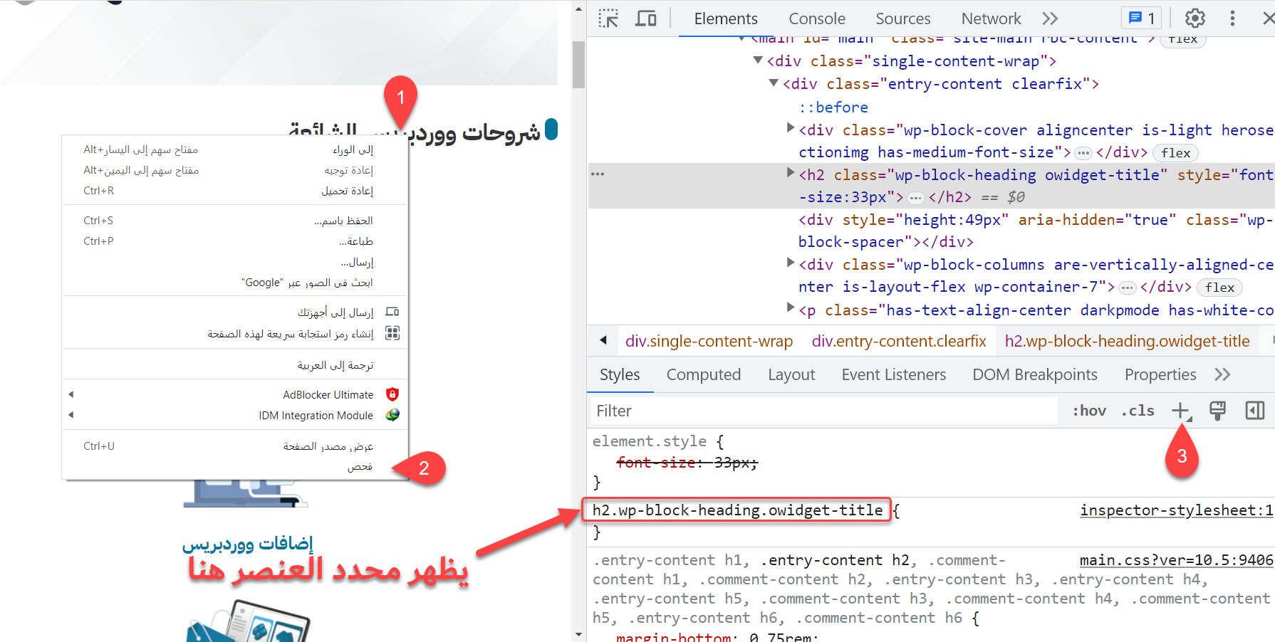
Task: Open the Event Listeners pane tab
Action: pos(894,374)
